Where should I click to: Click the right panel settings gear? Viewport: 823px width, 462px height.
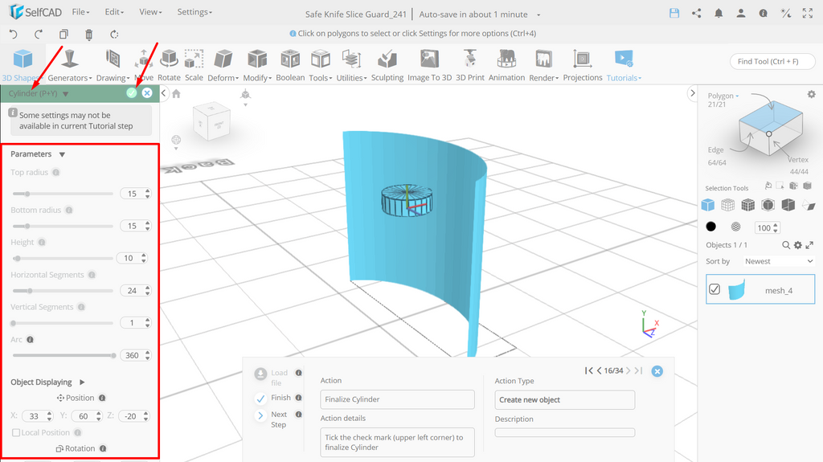tap(812, 95)
